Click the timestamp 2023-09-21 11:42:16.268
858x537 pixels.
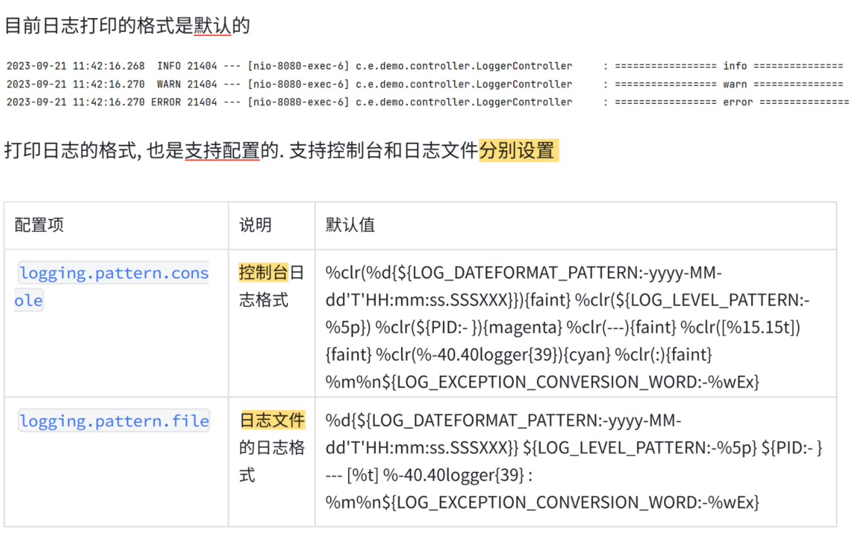point(75,66)
